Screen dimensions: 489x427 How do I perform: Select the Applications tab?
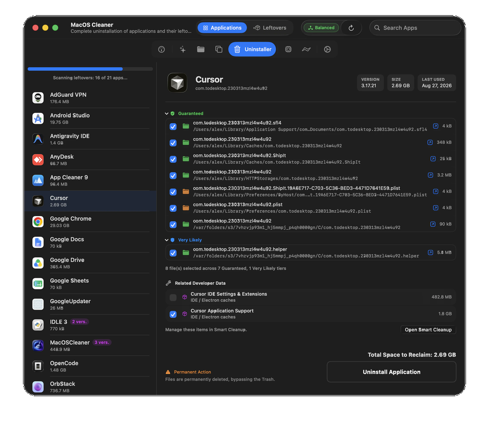pos(222,28)
